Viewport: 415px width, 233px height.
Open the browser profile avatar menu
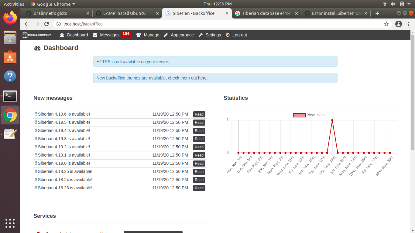(398, 24)
